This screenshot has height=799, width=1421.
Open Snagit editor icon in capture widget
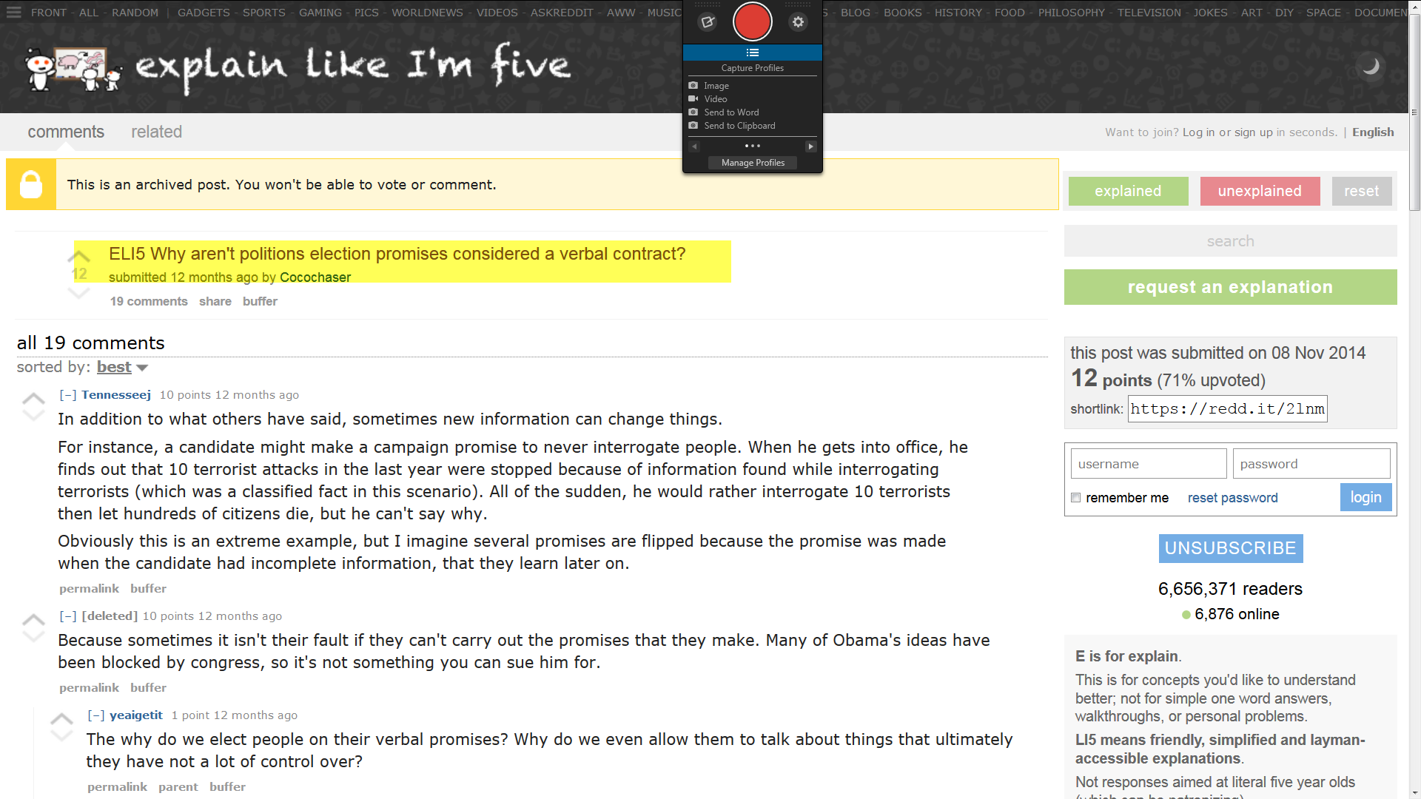[x=708, y=22]
